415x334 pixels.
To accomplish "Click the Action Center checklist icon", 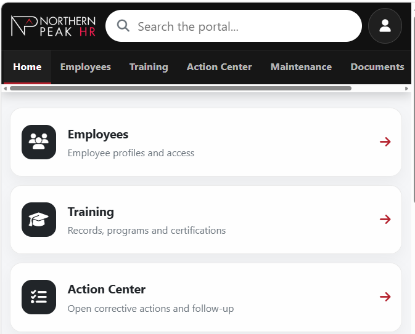I will pyautogui.click(x=39, y=297).
